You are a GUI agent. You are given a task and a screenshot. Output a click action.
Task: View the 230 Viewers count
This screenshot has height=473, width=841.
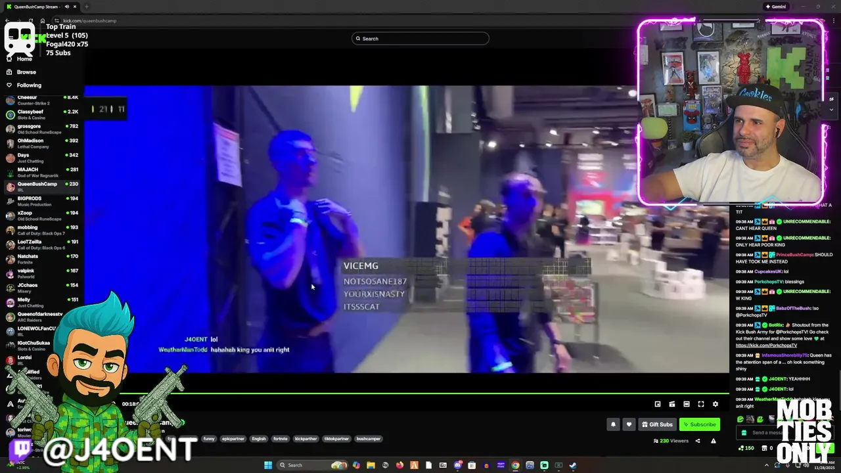(x=671, y=441)
